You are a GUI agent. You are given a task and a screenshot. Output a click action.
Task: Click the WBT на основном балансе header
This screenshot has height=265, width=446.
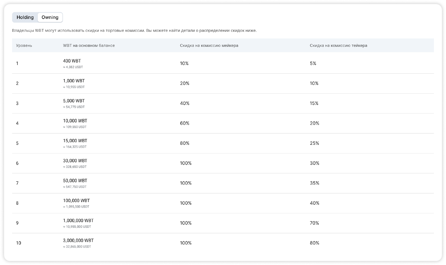pyautogui.click(x=89, y=45)
